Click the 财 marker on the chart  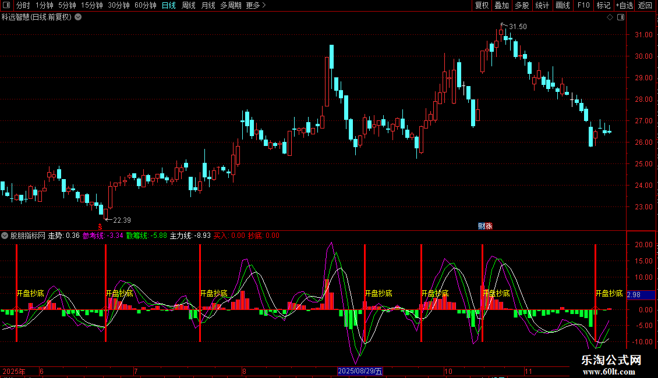tap(482, 226)
